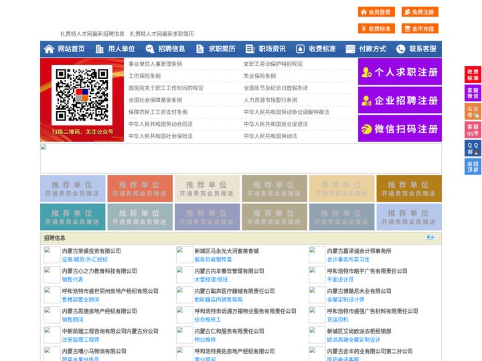Open 内蒙古仁和服务有限责任公司 listing
This screenshot has height=361, width=482.
(230, 331)
